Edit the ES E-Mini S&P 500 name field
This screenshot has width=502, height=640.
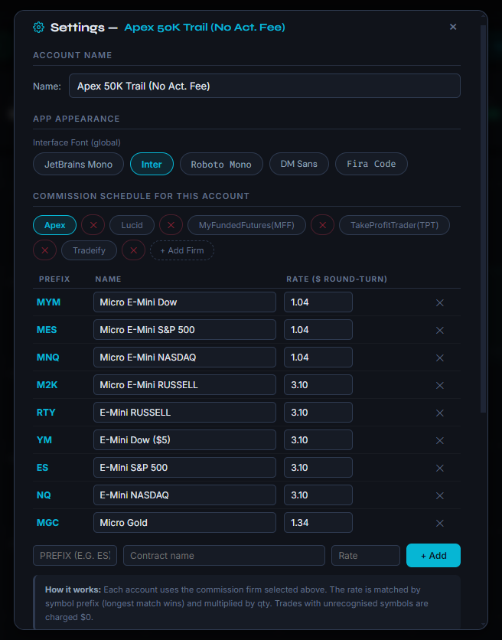(x=184, y=467)
